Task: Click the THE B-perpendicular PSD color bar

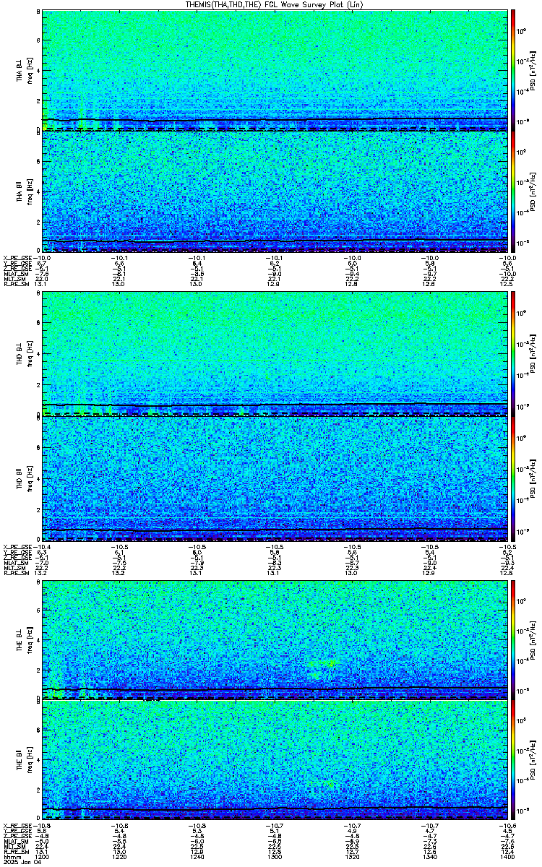Action: [x=514, y=639]
